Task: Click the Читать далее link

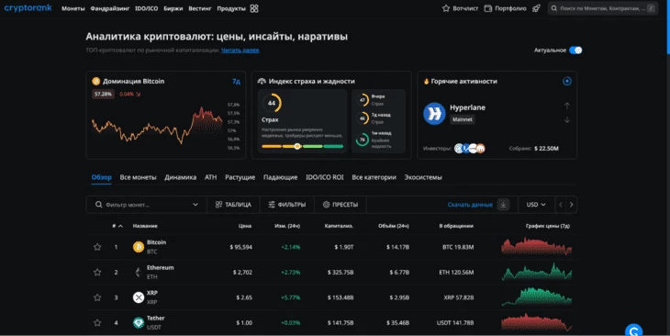Action: pos(240,50)
